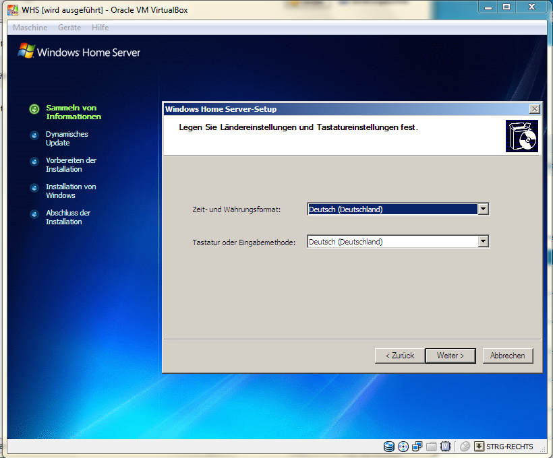Click the shared folders status icon
Viewport: 553px width, 458px height.
tap(432, 447)
